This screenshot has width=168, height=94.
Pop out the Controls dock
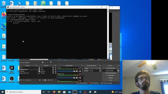point(118,66)
